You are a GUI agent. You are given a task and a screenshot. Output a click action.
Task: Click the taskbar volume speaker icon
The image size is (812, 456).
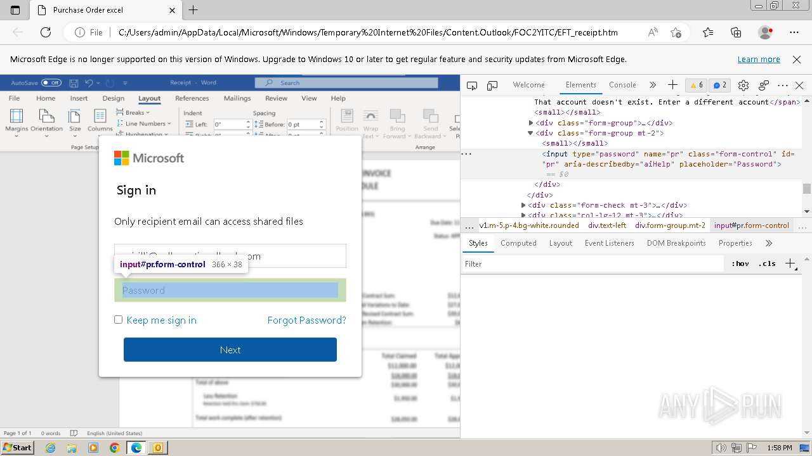pos(721,448)
